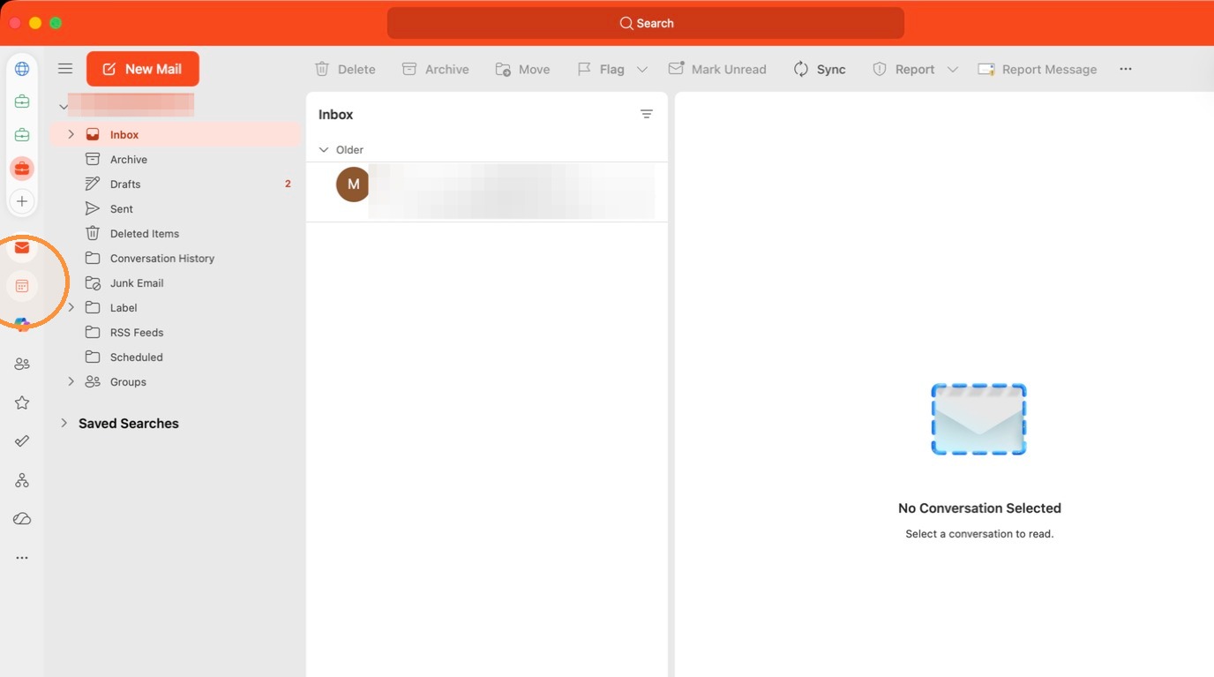Open Favorites star icon in the sidebar
Image resolution: width=1214 pixels, height=677 pixels.
pyautogui.click(x=22, y=402)
